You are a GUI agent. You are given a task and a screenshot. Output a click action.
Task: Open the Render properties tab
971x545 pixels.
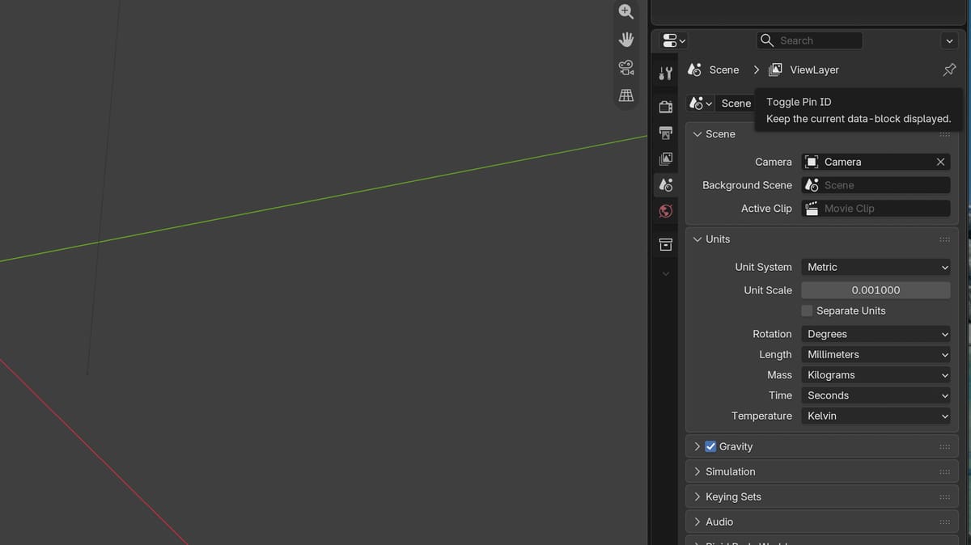[x=665, y=107]
